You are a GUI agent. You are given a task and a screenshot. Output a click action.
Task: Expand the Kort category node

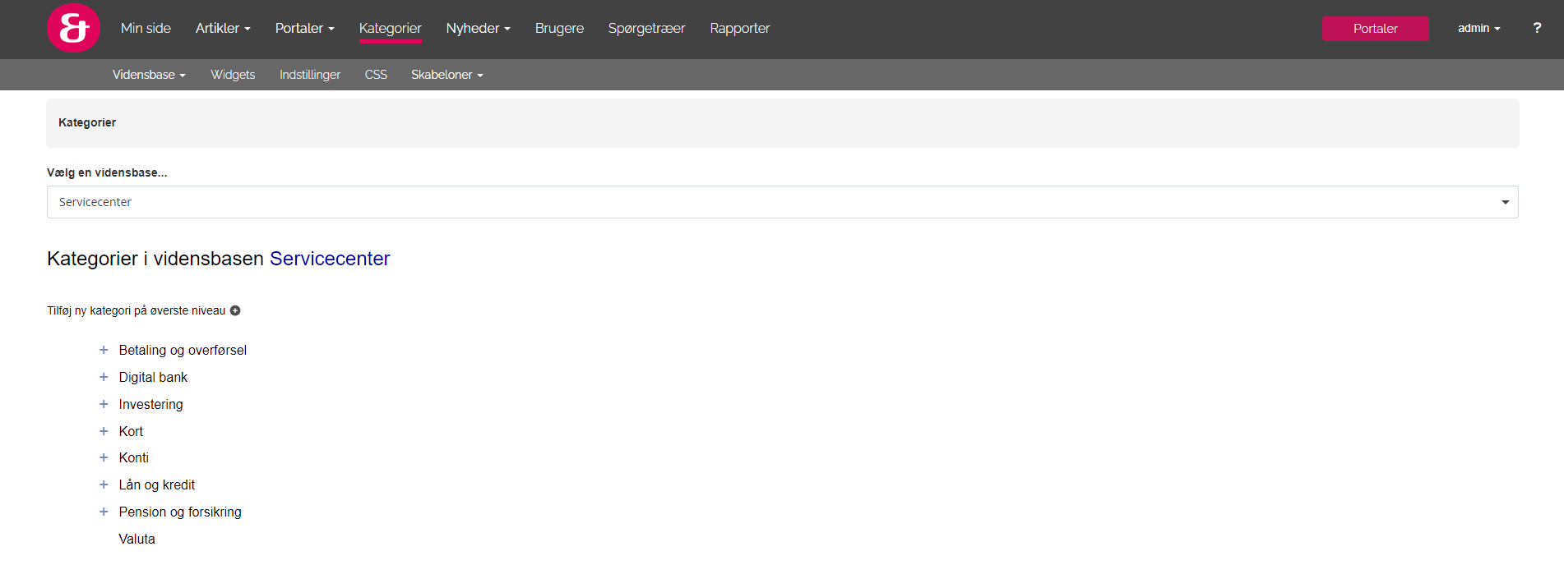(x=104, y=431)
